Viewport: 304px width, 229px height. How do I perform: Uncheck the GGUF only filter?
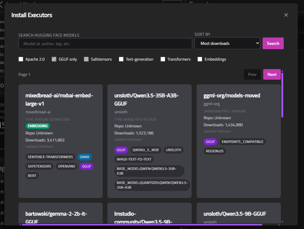point(54,59)
